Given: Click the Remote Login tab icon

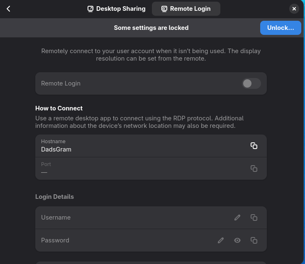Looking at the screenshot, I should point(164,9).
